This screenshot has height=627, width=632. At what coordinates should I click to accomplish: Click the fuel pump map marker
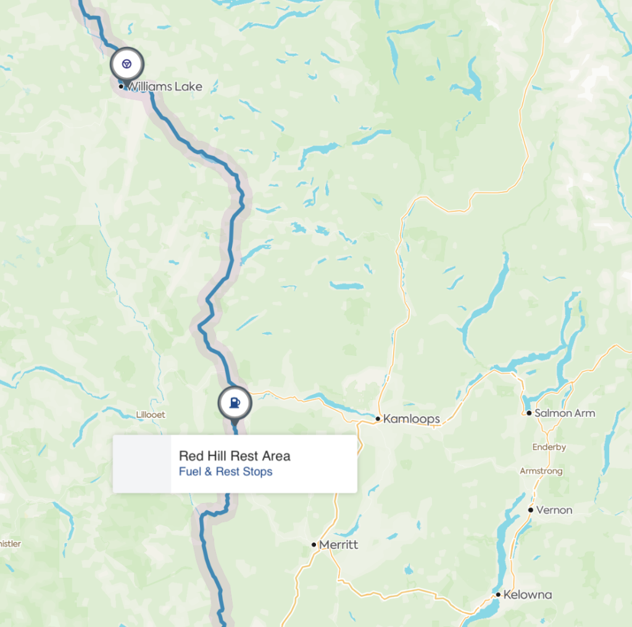coord(235,403)
